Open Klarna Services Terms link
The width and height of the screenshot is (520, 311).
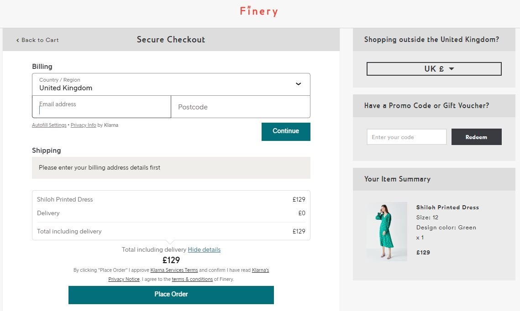[174, 270]
